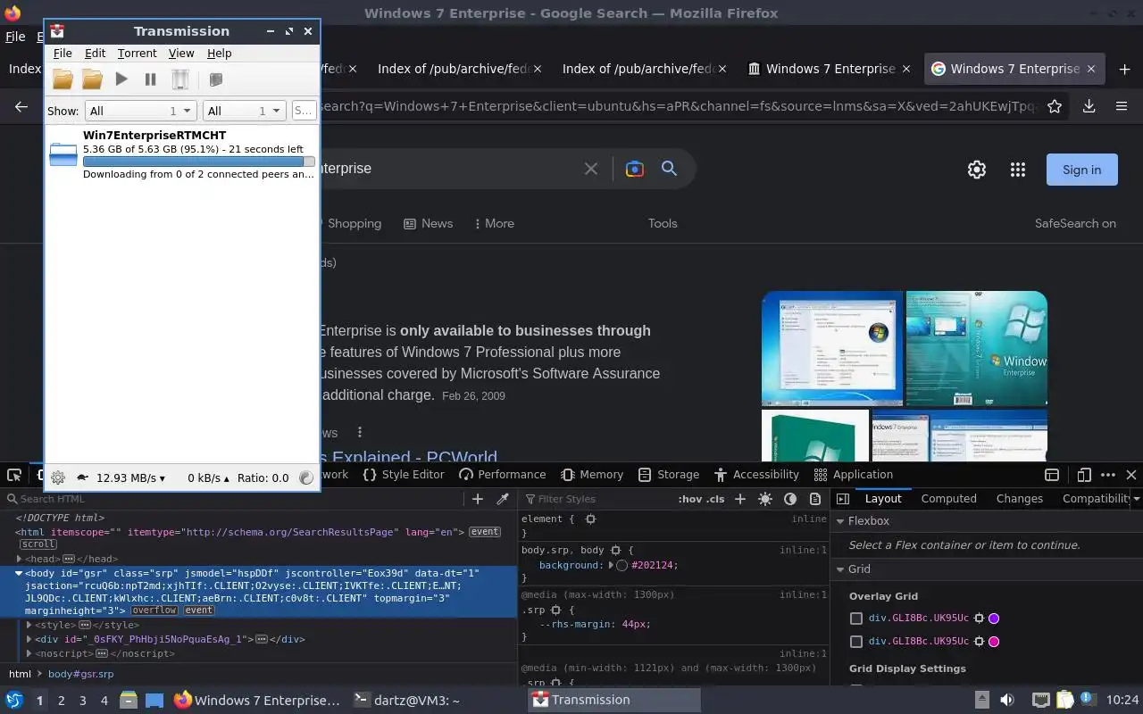The height and width of the screenshot is (714, 1143).
Task: Toggle .cls classes panel
Action: (x=715, y=499)
